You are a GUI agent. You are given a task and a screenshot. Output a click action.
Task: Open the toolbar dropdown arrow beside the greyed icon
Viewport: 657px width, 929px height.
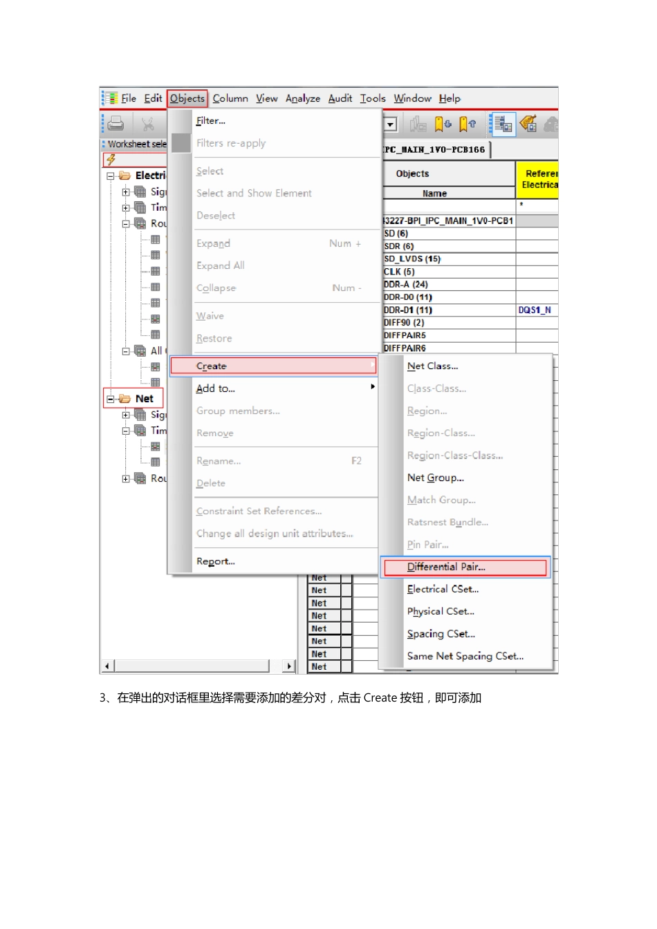click(x=391, y=124)
